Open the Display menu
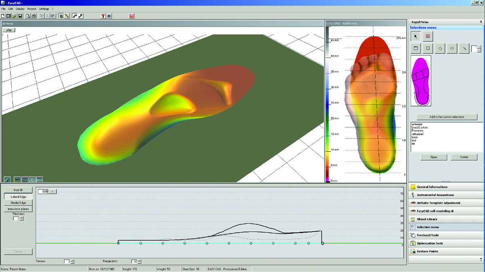 (20, 8)
